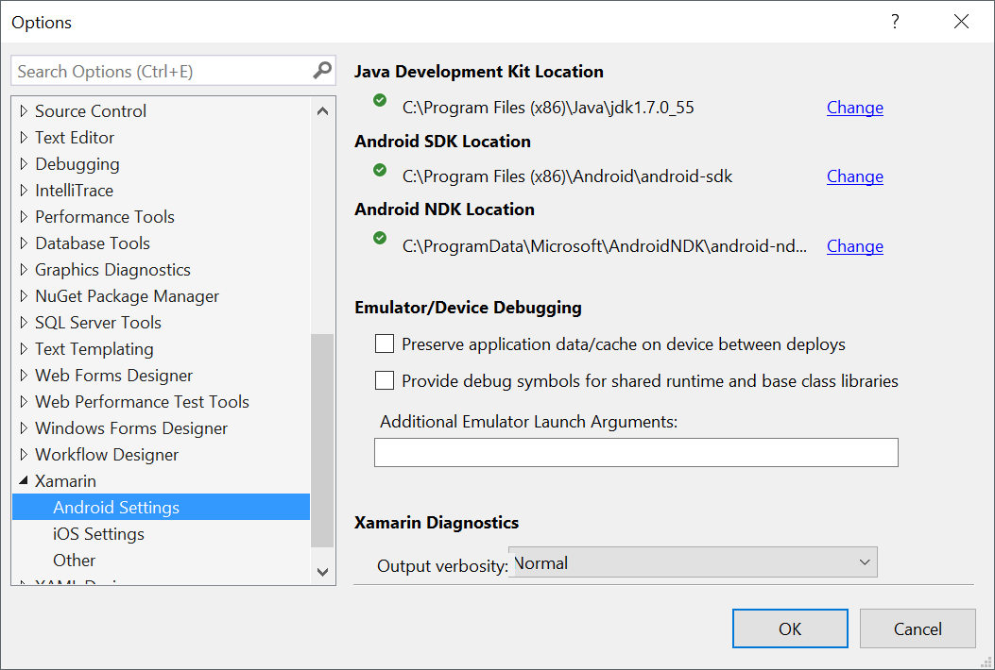
Task: Close the Options dialog
Action: pyautogui.click(x=961, y=22)
